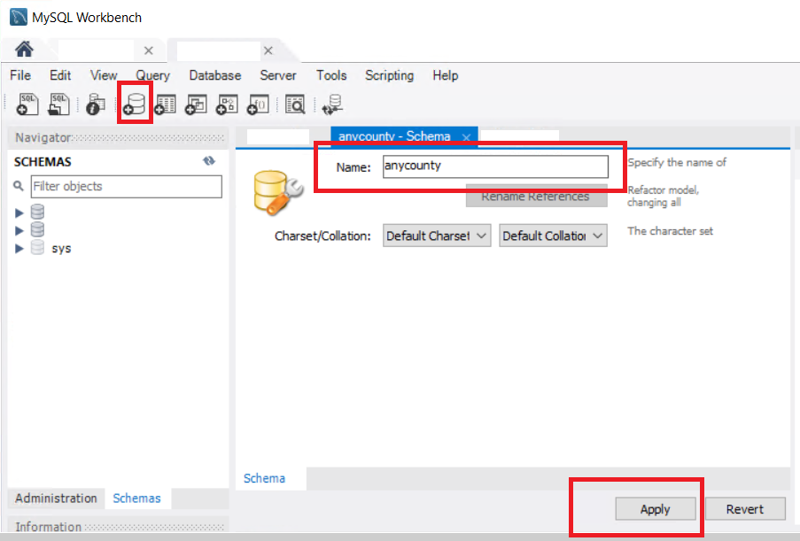Click the create new view icon
Screen dimensions: 800x541
coord(196,104)
